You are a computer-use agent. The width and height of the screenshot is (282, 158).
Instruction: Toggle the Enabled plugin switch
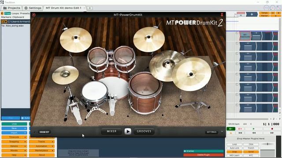click(203, 151)
